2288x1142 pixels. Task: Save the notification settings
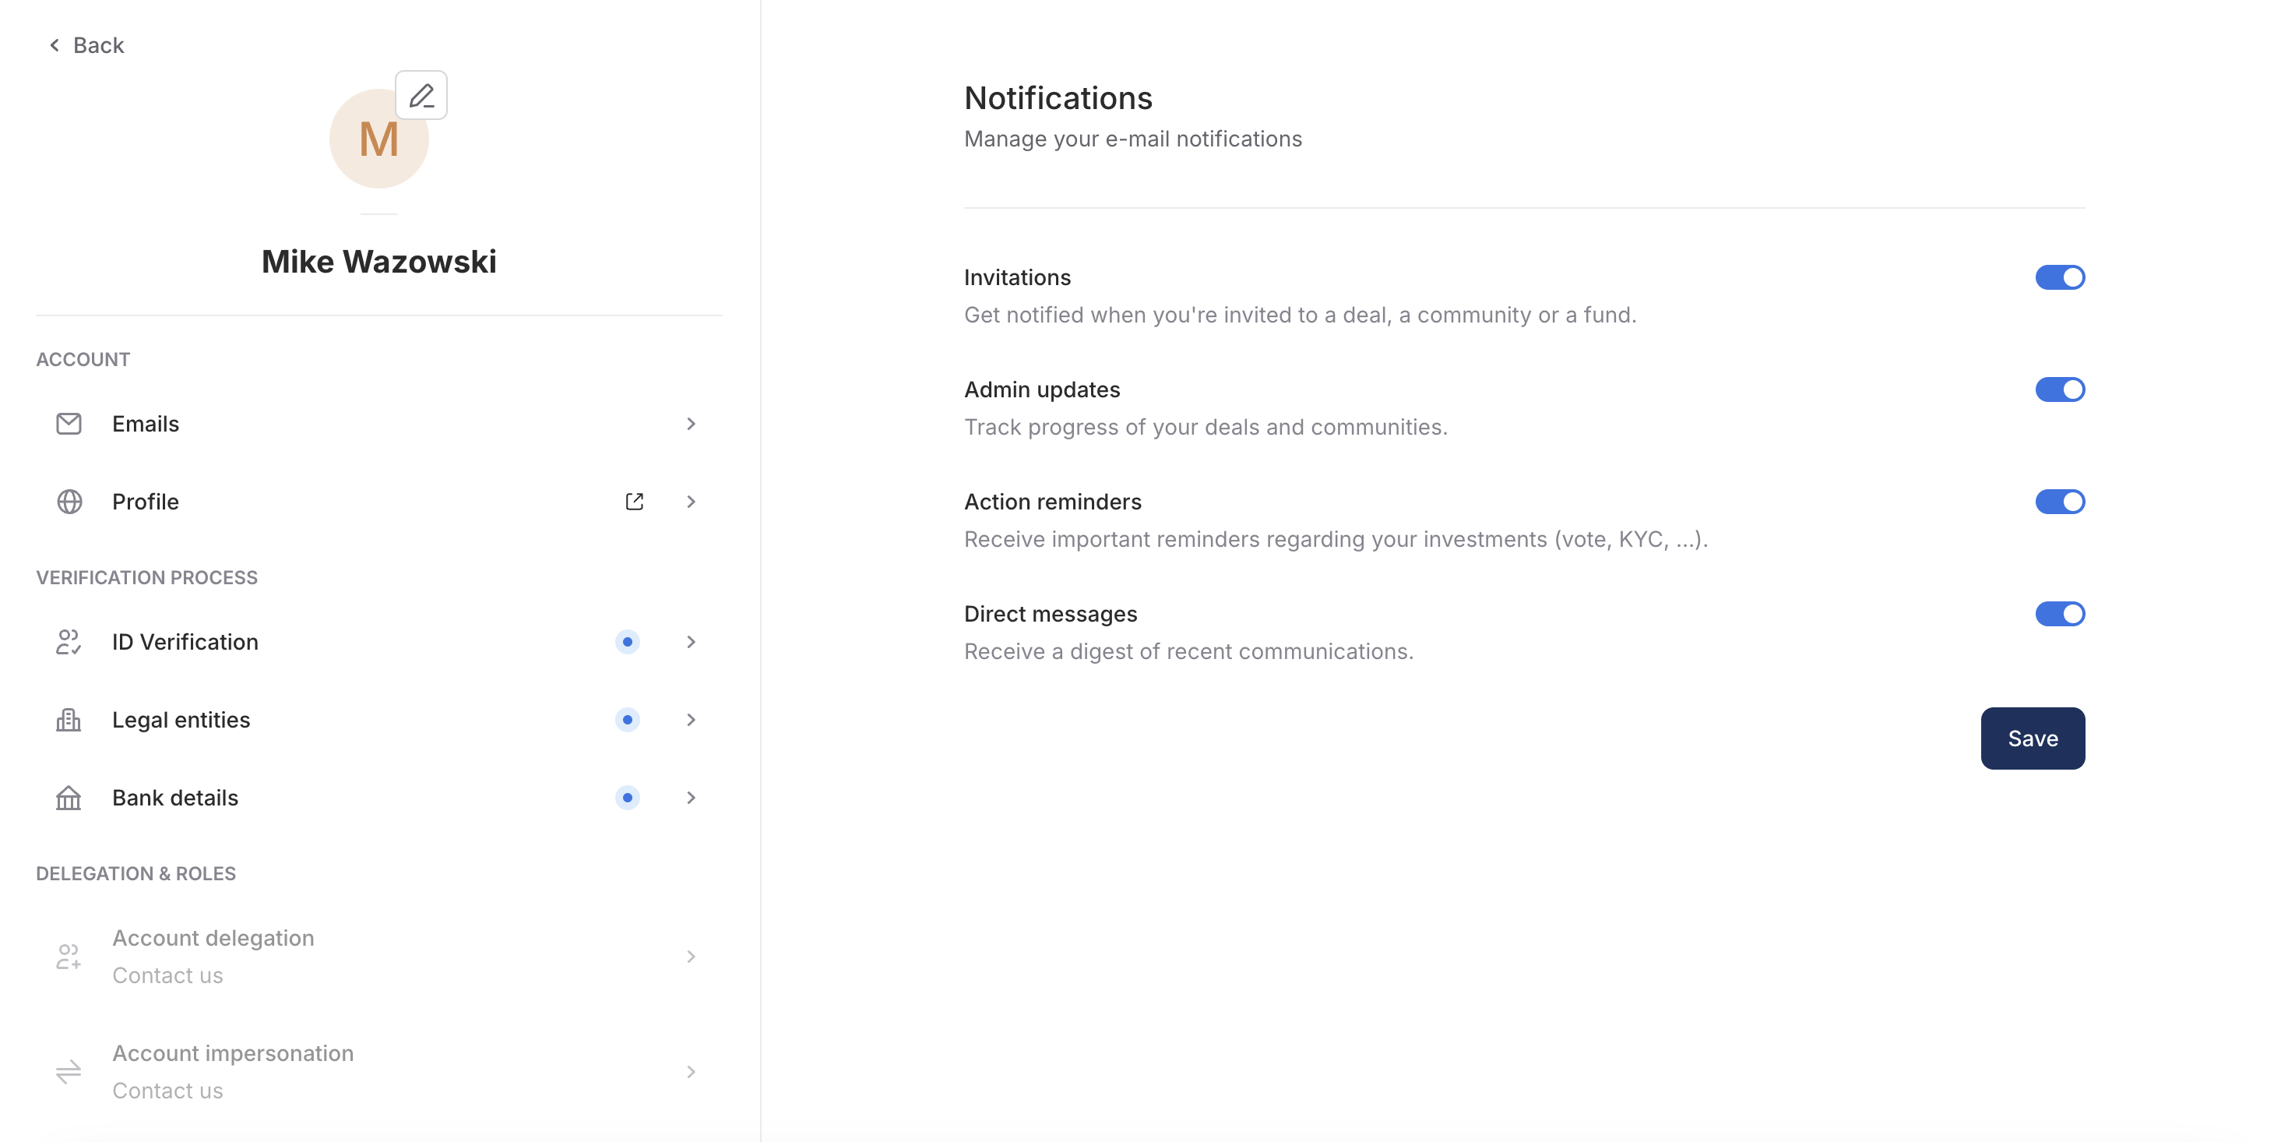(2033, 738)
